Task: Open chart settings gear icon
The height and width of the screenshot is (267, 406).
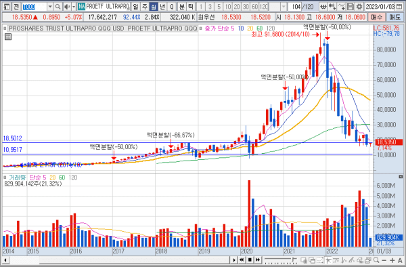Action: point(359,7)
